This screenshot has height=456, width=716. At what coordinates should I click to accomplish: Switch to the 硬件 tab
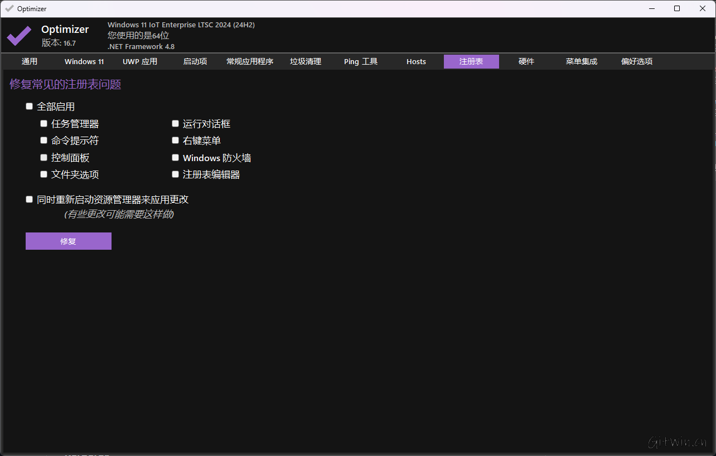[x=526, y=61]
